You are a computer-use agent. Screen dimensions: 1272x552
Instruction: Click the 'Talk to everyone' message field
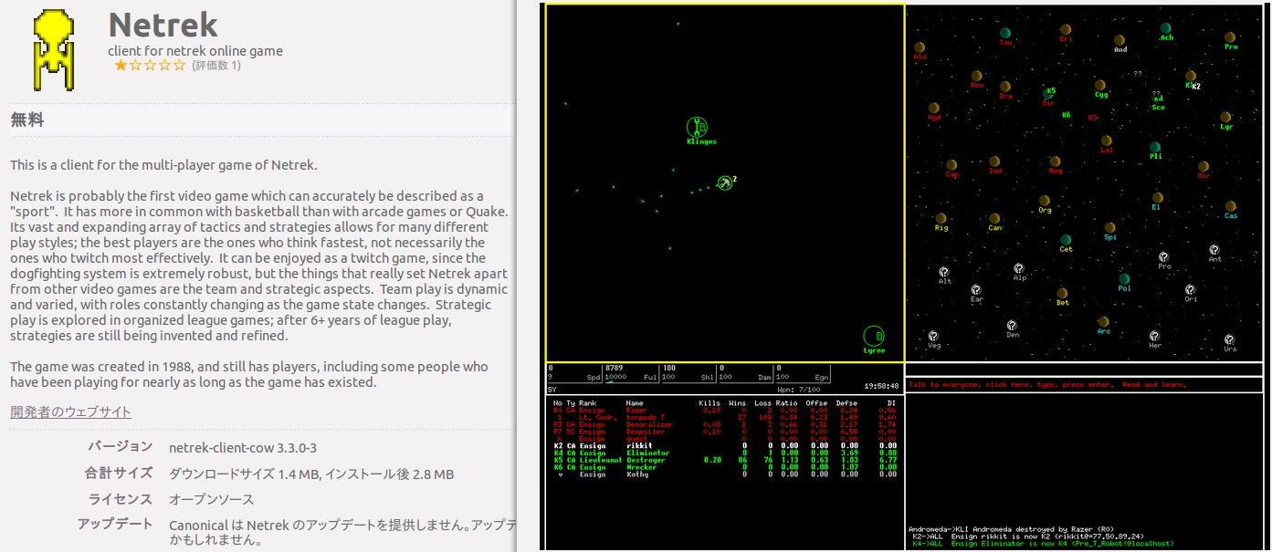(1084, 385)
